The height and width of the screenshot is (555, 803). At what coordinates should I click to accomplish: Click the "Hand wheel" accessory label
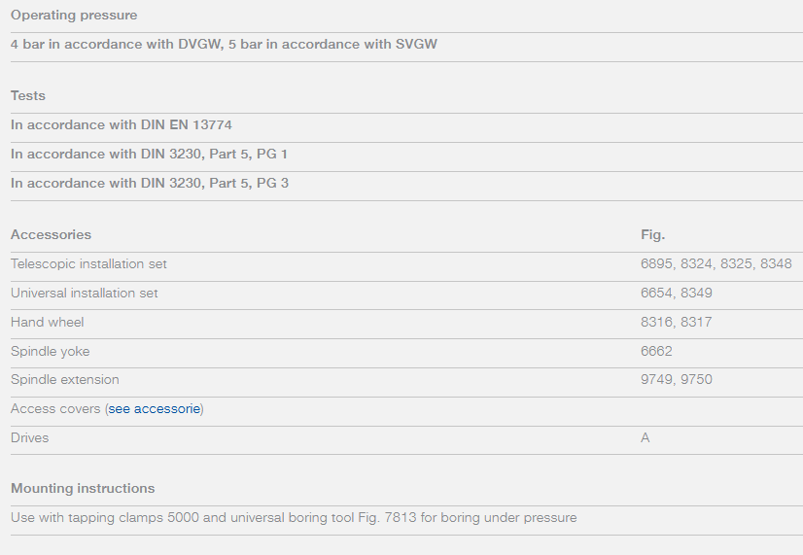[x=48, y=323]
